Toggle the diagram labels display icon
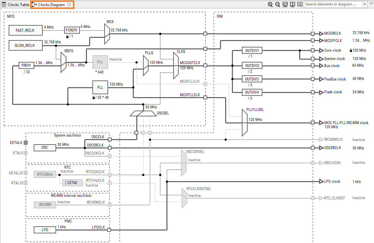Screen dimensions: 374x243 coord(300,4)
